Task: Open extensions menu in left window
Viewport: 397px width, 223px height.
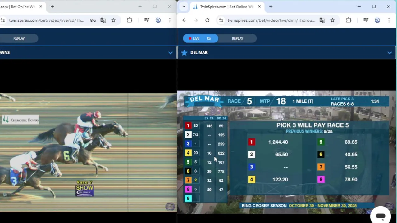Action: click(130, 20)
